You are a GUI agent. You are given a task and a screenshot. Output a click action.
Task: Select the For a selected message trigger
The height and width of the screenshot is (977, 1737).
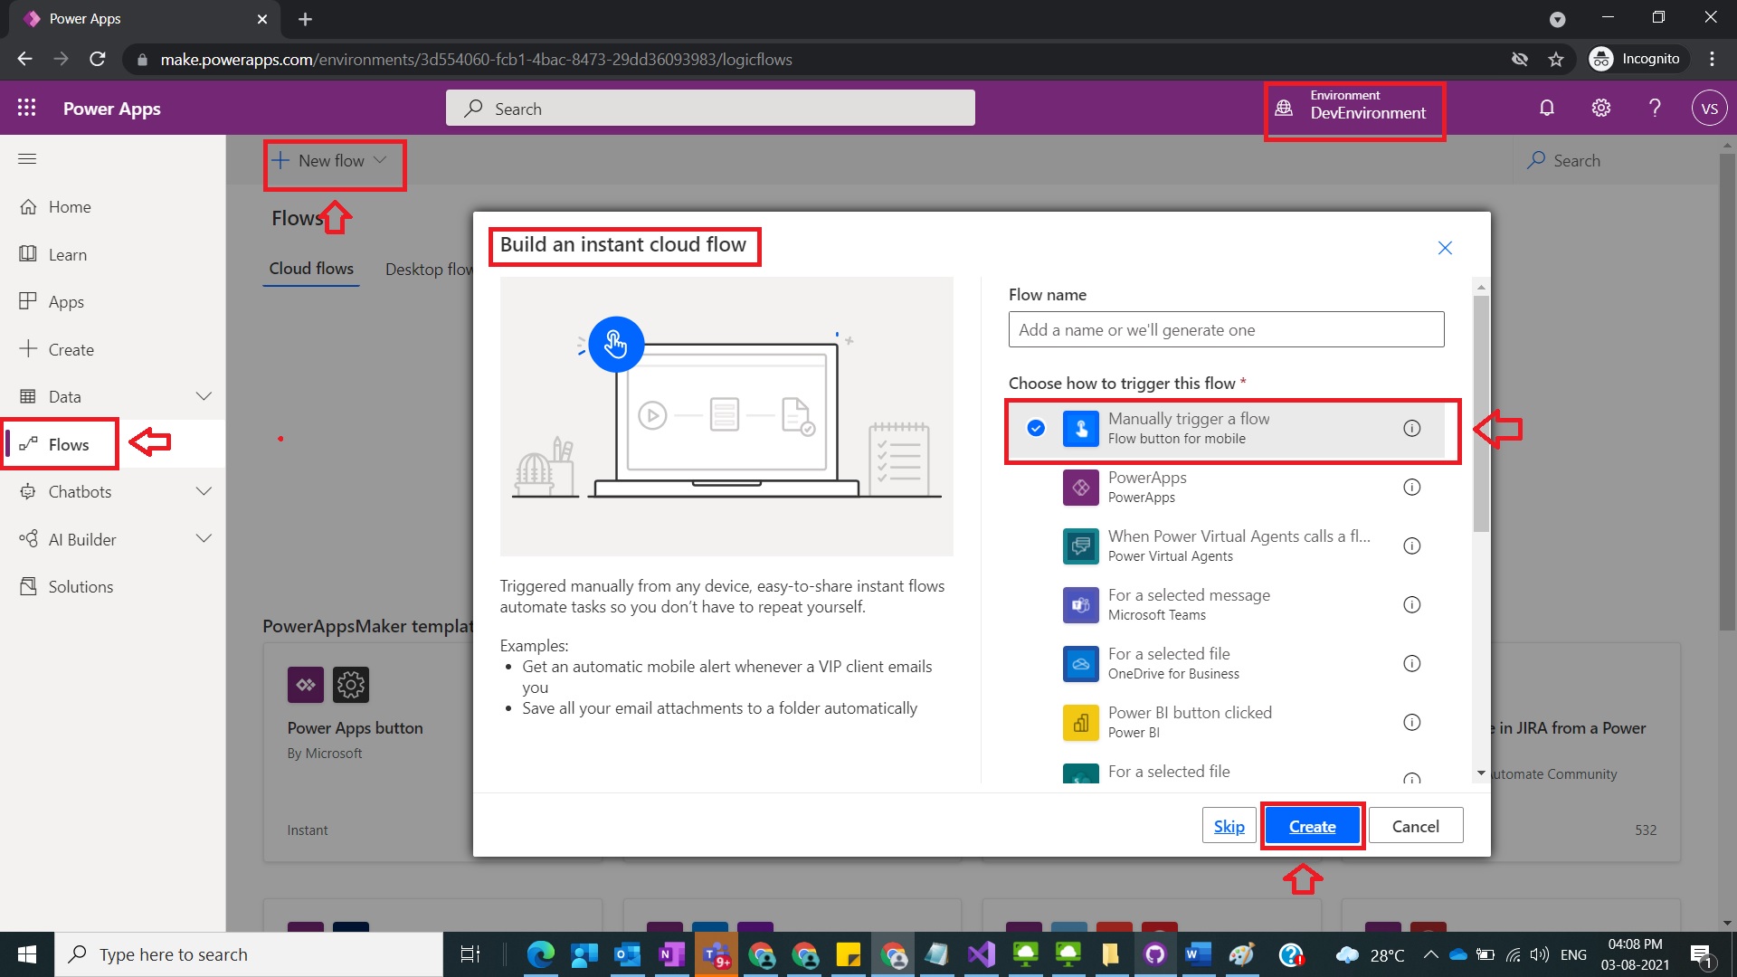1190,604
